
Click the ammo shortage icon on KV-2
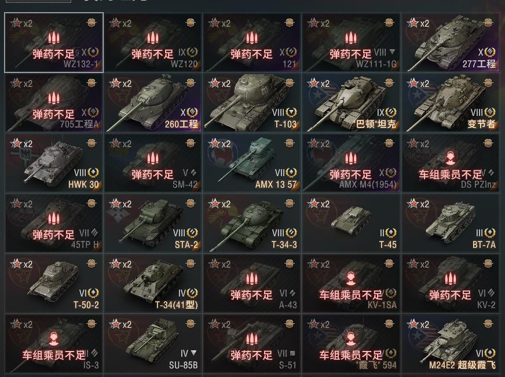(450, 279)
